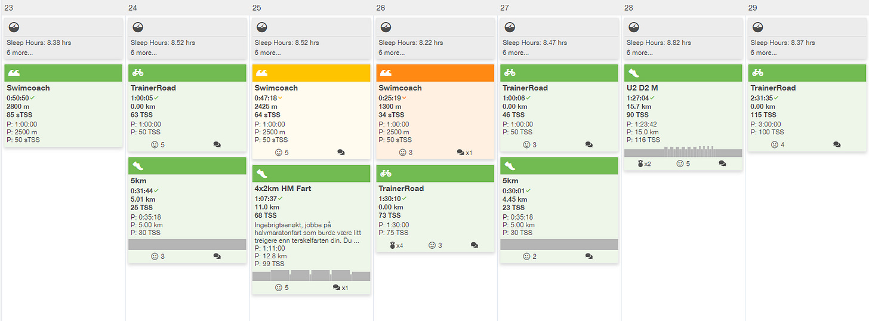Click medal x4 icon on day 26 TrainerRoad

click(x=396, y=245)
